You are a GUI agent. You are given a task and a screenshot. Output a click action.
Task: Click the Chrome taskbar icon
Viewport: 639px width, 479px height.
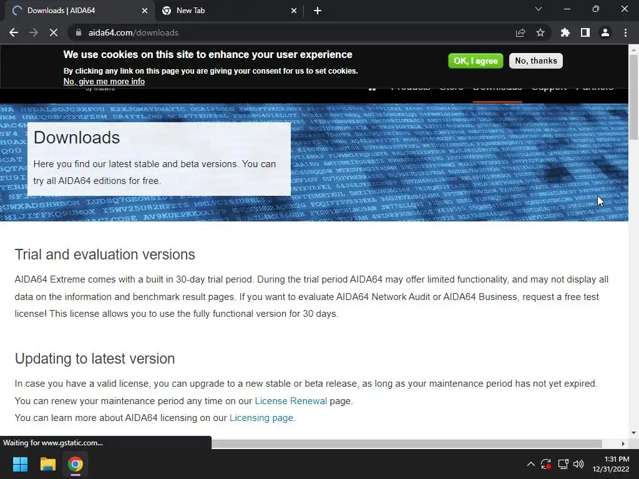pyautogui.click(x=76, y=464)
